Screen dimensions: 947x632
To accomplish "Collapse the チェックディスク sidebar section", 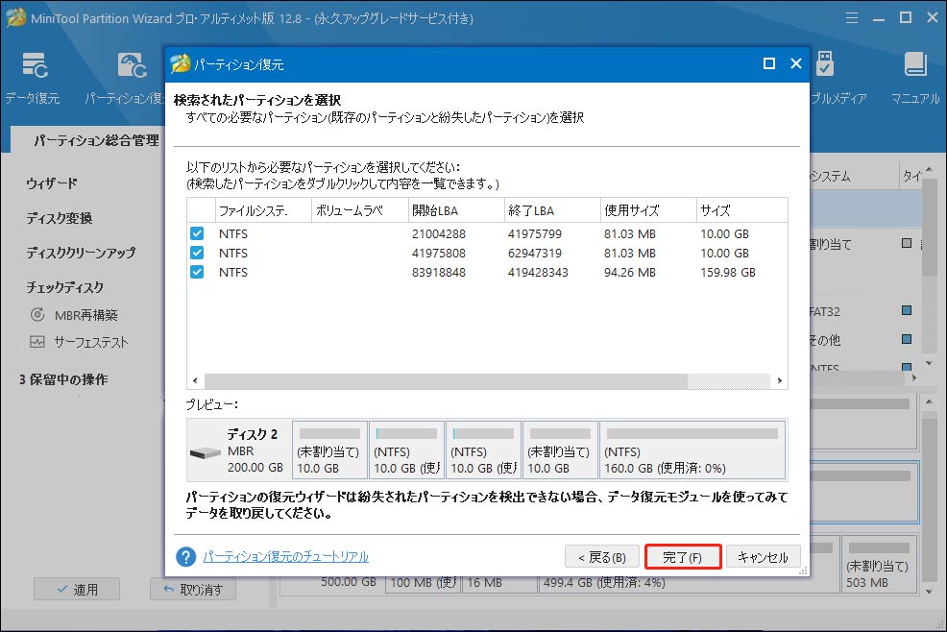I will 64,287.
